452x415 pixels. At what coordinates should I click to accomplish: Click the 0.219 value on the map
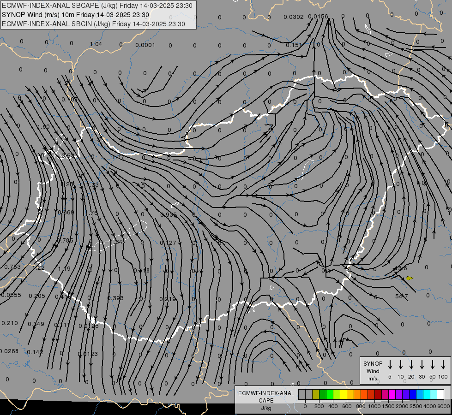pyautogui.click(x=168, y=299)
